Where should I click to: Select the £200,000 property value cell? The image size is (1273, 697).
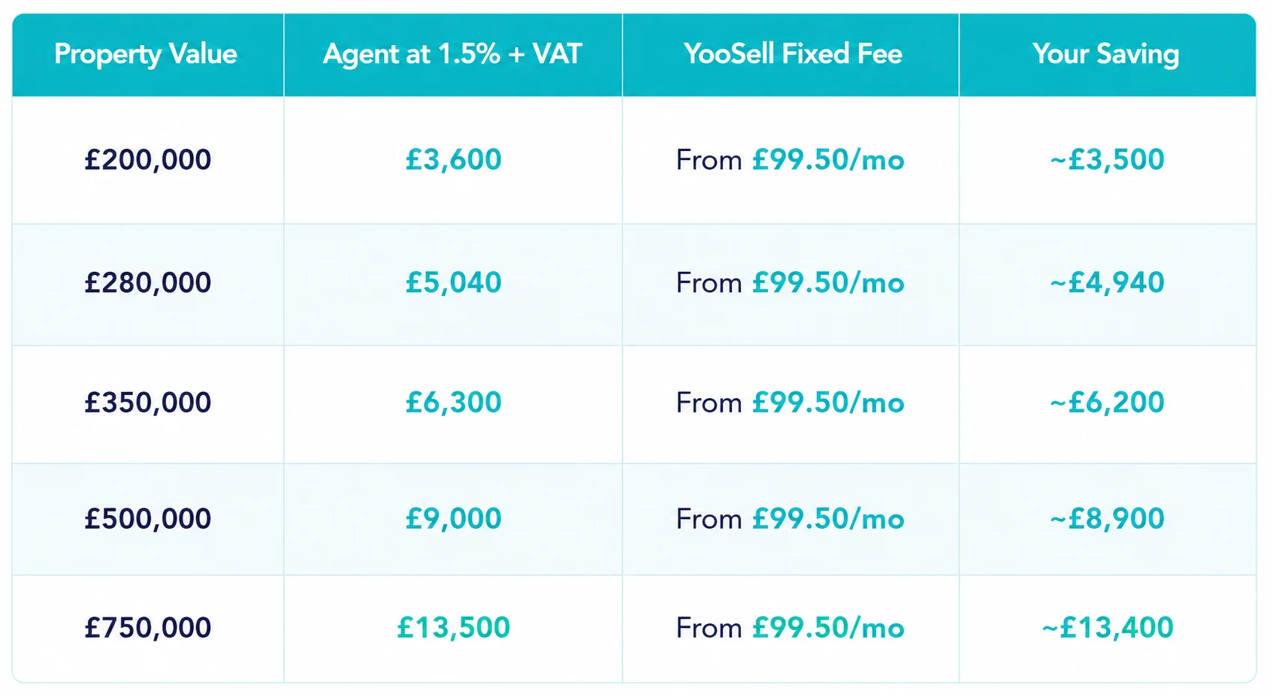click(x=148, y=160)
